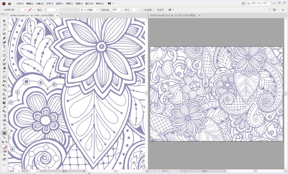Viewport: 288px width, 174px height.
Task: Choose the Curvature tool
Action: pos(4,42)
